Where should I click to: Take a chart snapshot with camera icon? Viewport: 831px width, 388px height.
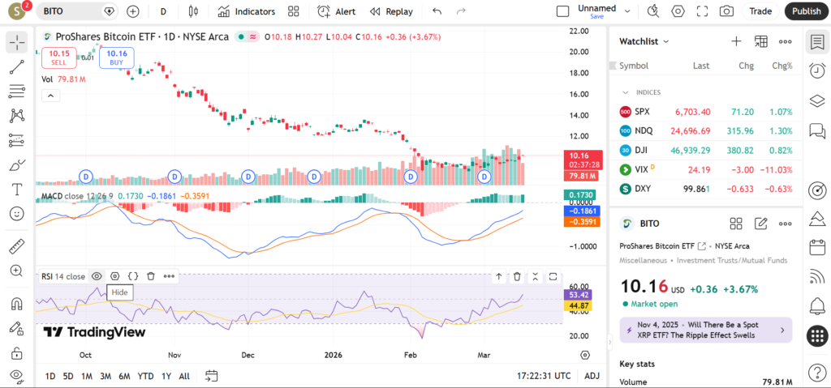(726, 11)
